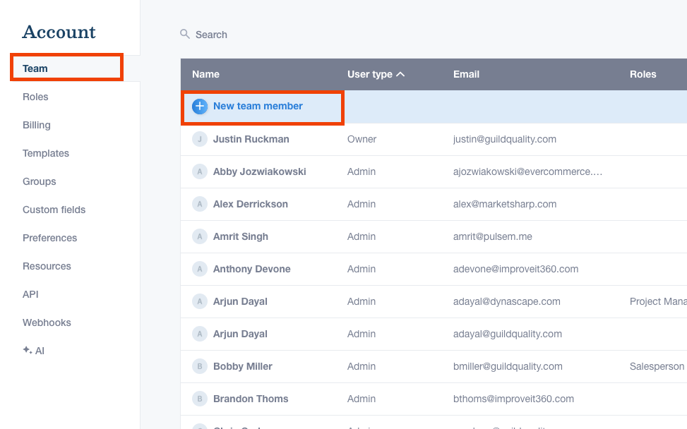Select Custom fields in the sidebar
Image resolution: width=687 pixels, height=429 pixels.
54,210
